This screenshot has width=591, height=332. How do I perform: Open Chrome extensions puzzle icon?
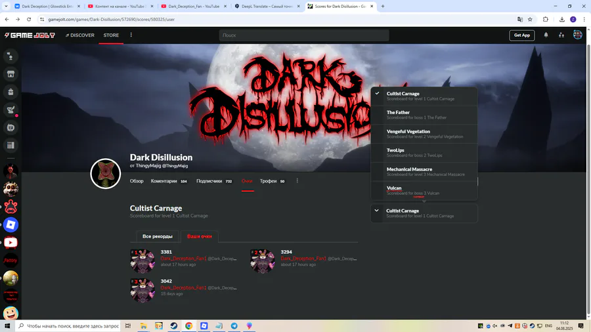(x=546, y=19)
